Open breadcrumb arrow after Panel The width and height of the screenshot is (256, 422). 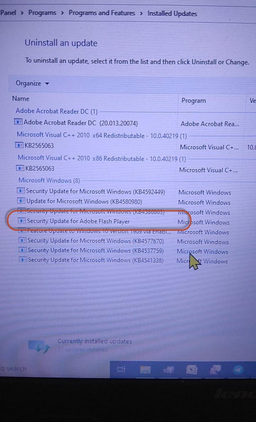(x=22, y=12)
